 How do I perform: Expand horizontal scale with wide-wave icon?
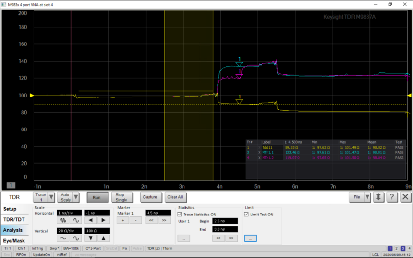(76, 220)
